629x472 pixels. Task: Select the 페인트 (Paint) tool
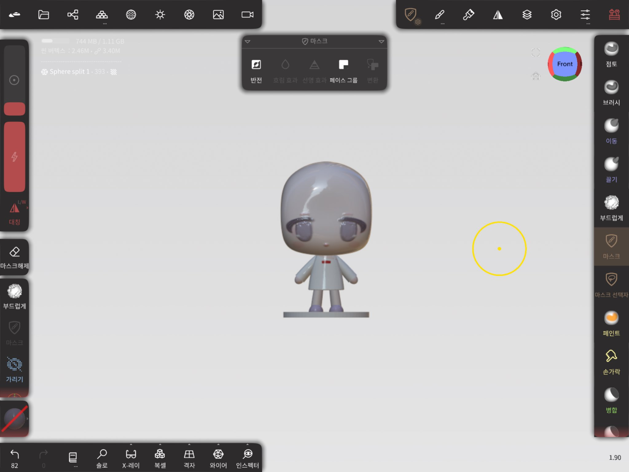[x=611, y=323]
